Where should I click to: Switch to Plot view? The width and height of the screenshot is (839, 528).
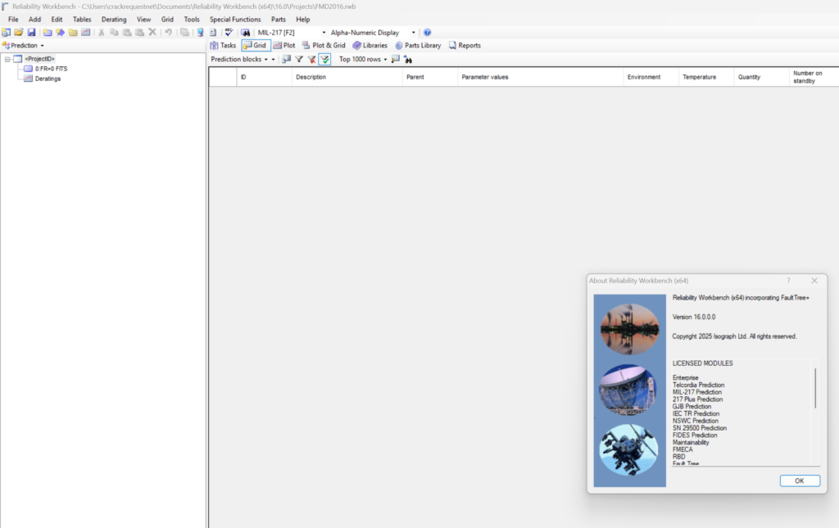pyautogui.click(x=284, y=45)
